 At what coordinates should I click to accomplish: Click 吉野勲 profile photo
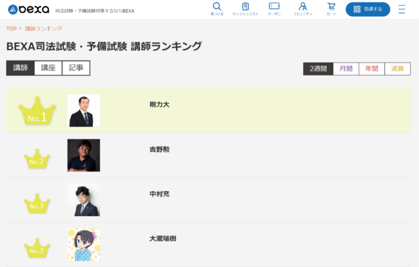(84, 155)
